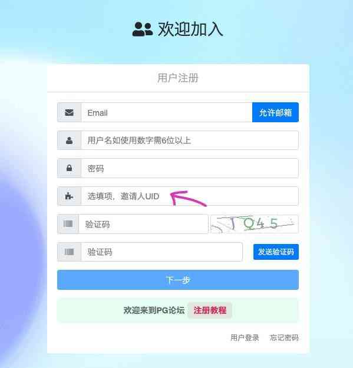This screenshot has width=353, height=368.
Task: Click the 发送验证码 button
Action: (276, 252)
